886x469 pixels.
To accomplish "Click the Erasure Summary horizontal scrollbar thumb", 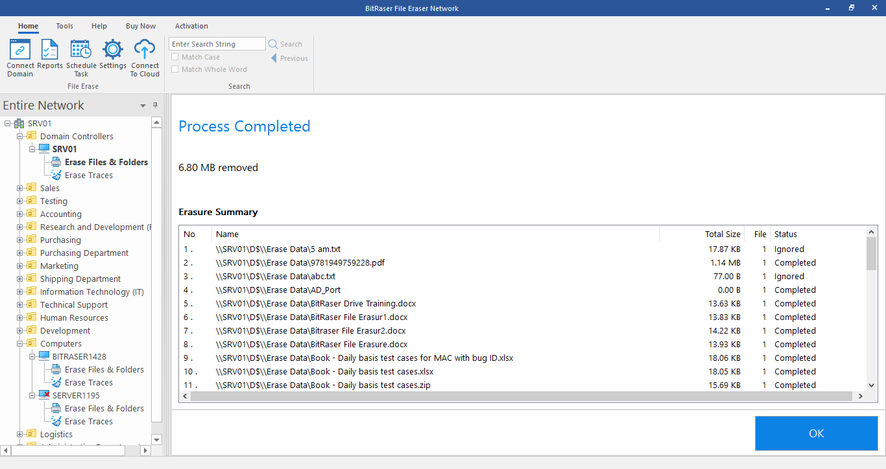I will 521,396.
